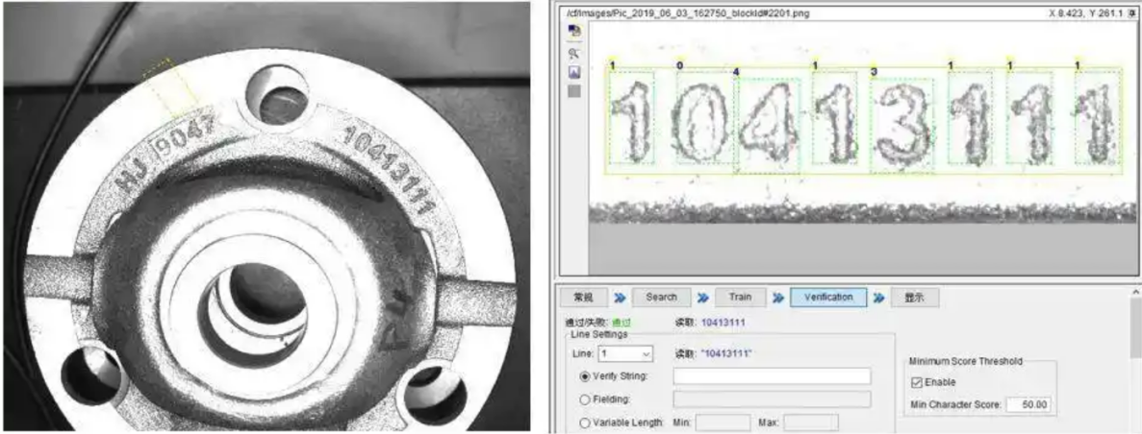Click the Verify String text field
Screen dimensions: 1142x434
click(772, 376)
